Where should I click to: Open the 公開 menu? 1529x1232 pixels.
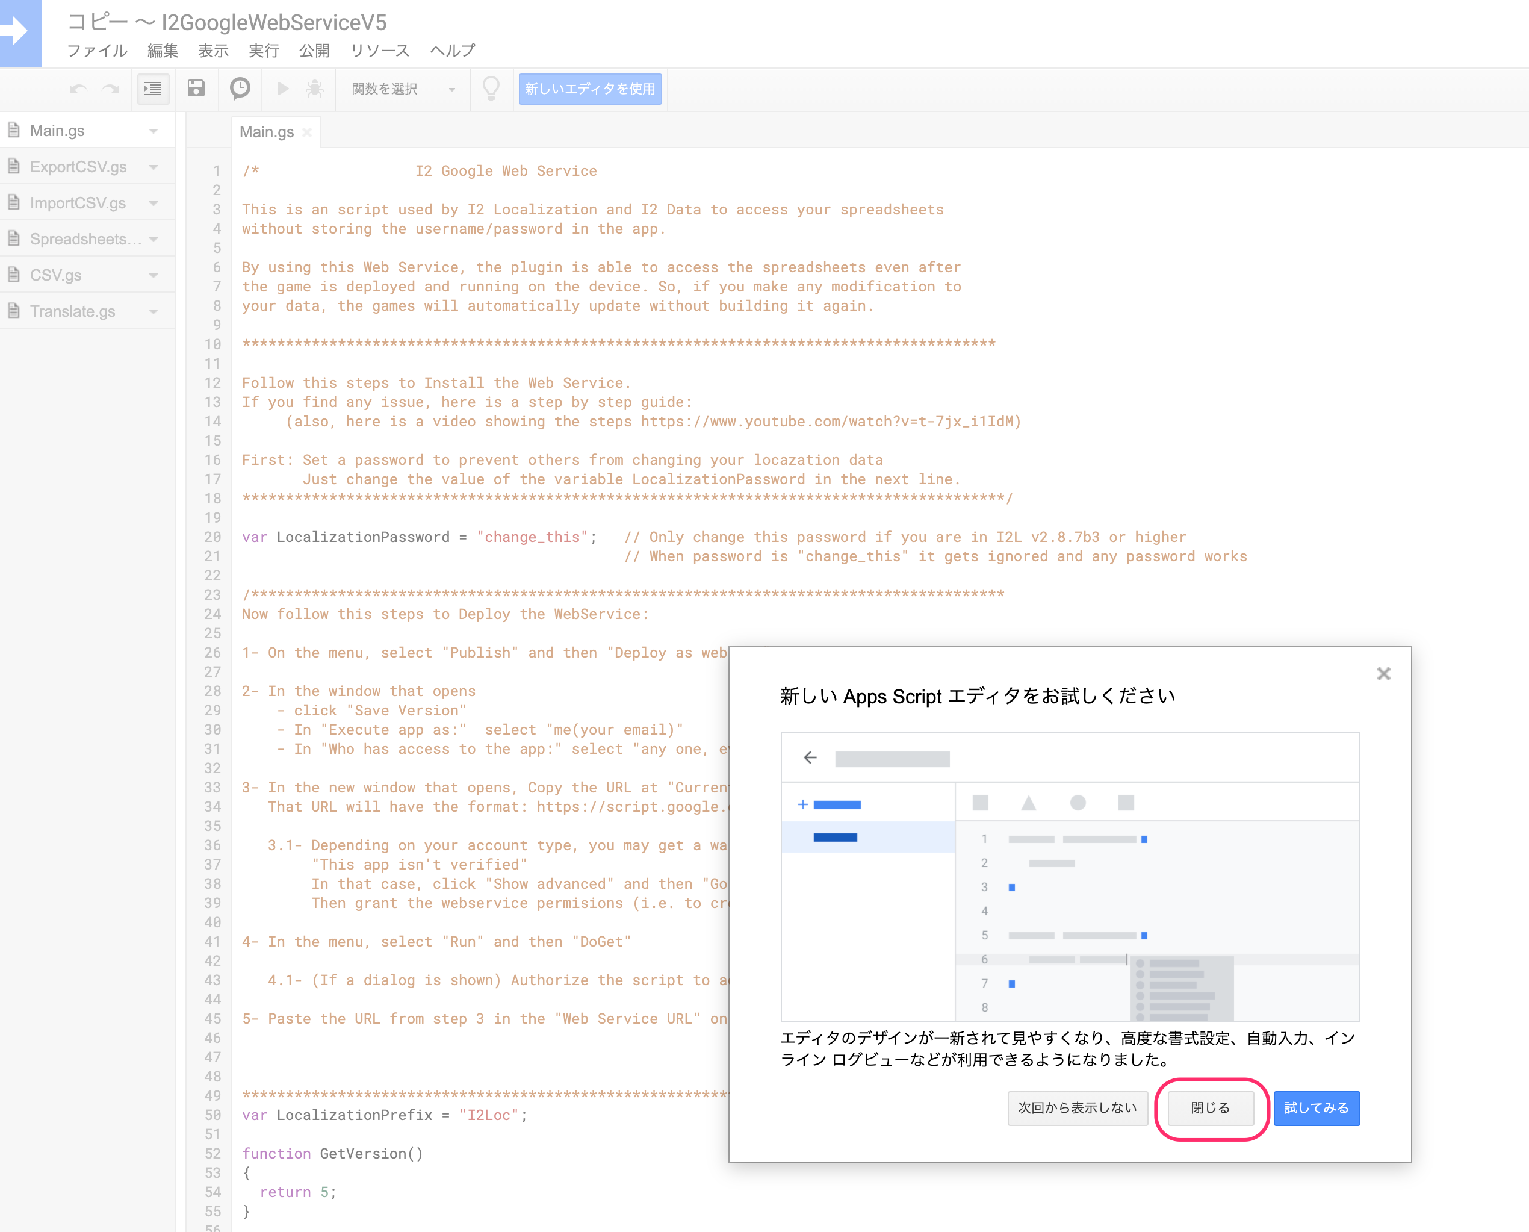[314, 51]
